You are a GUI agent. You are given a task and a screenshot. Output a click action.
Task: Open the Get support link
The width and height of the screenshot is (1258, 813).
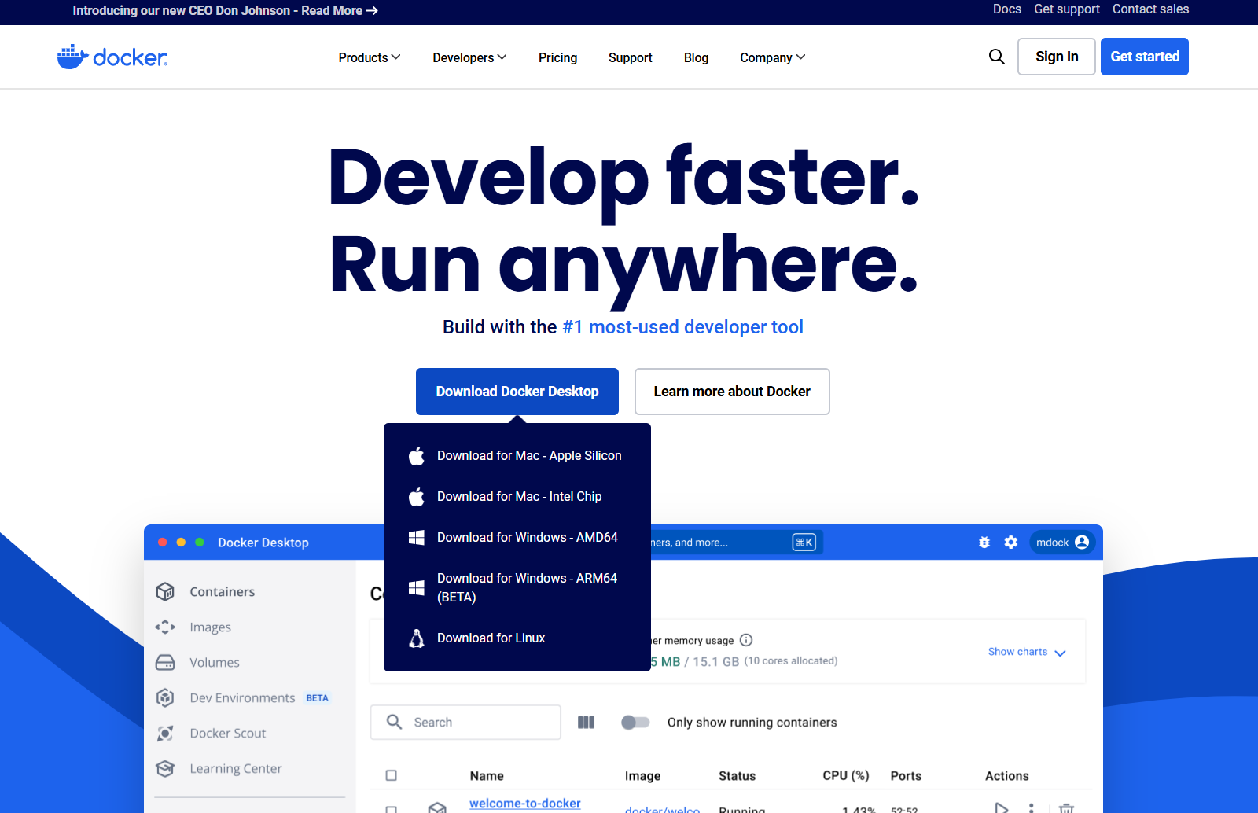[x=1067, y=9]
